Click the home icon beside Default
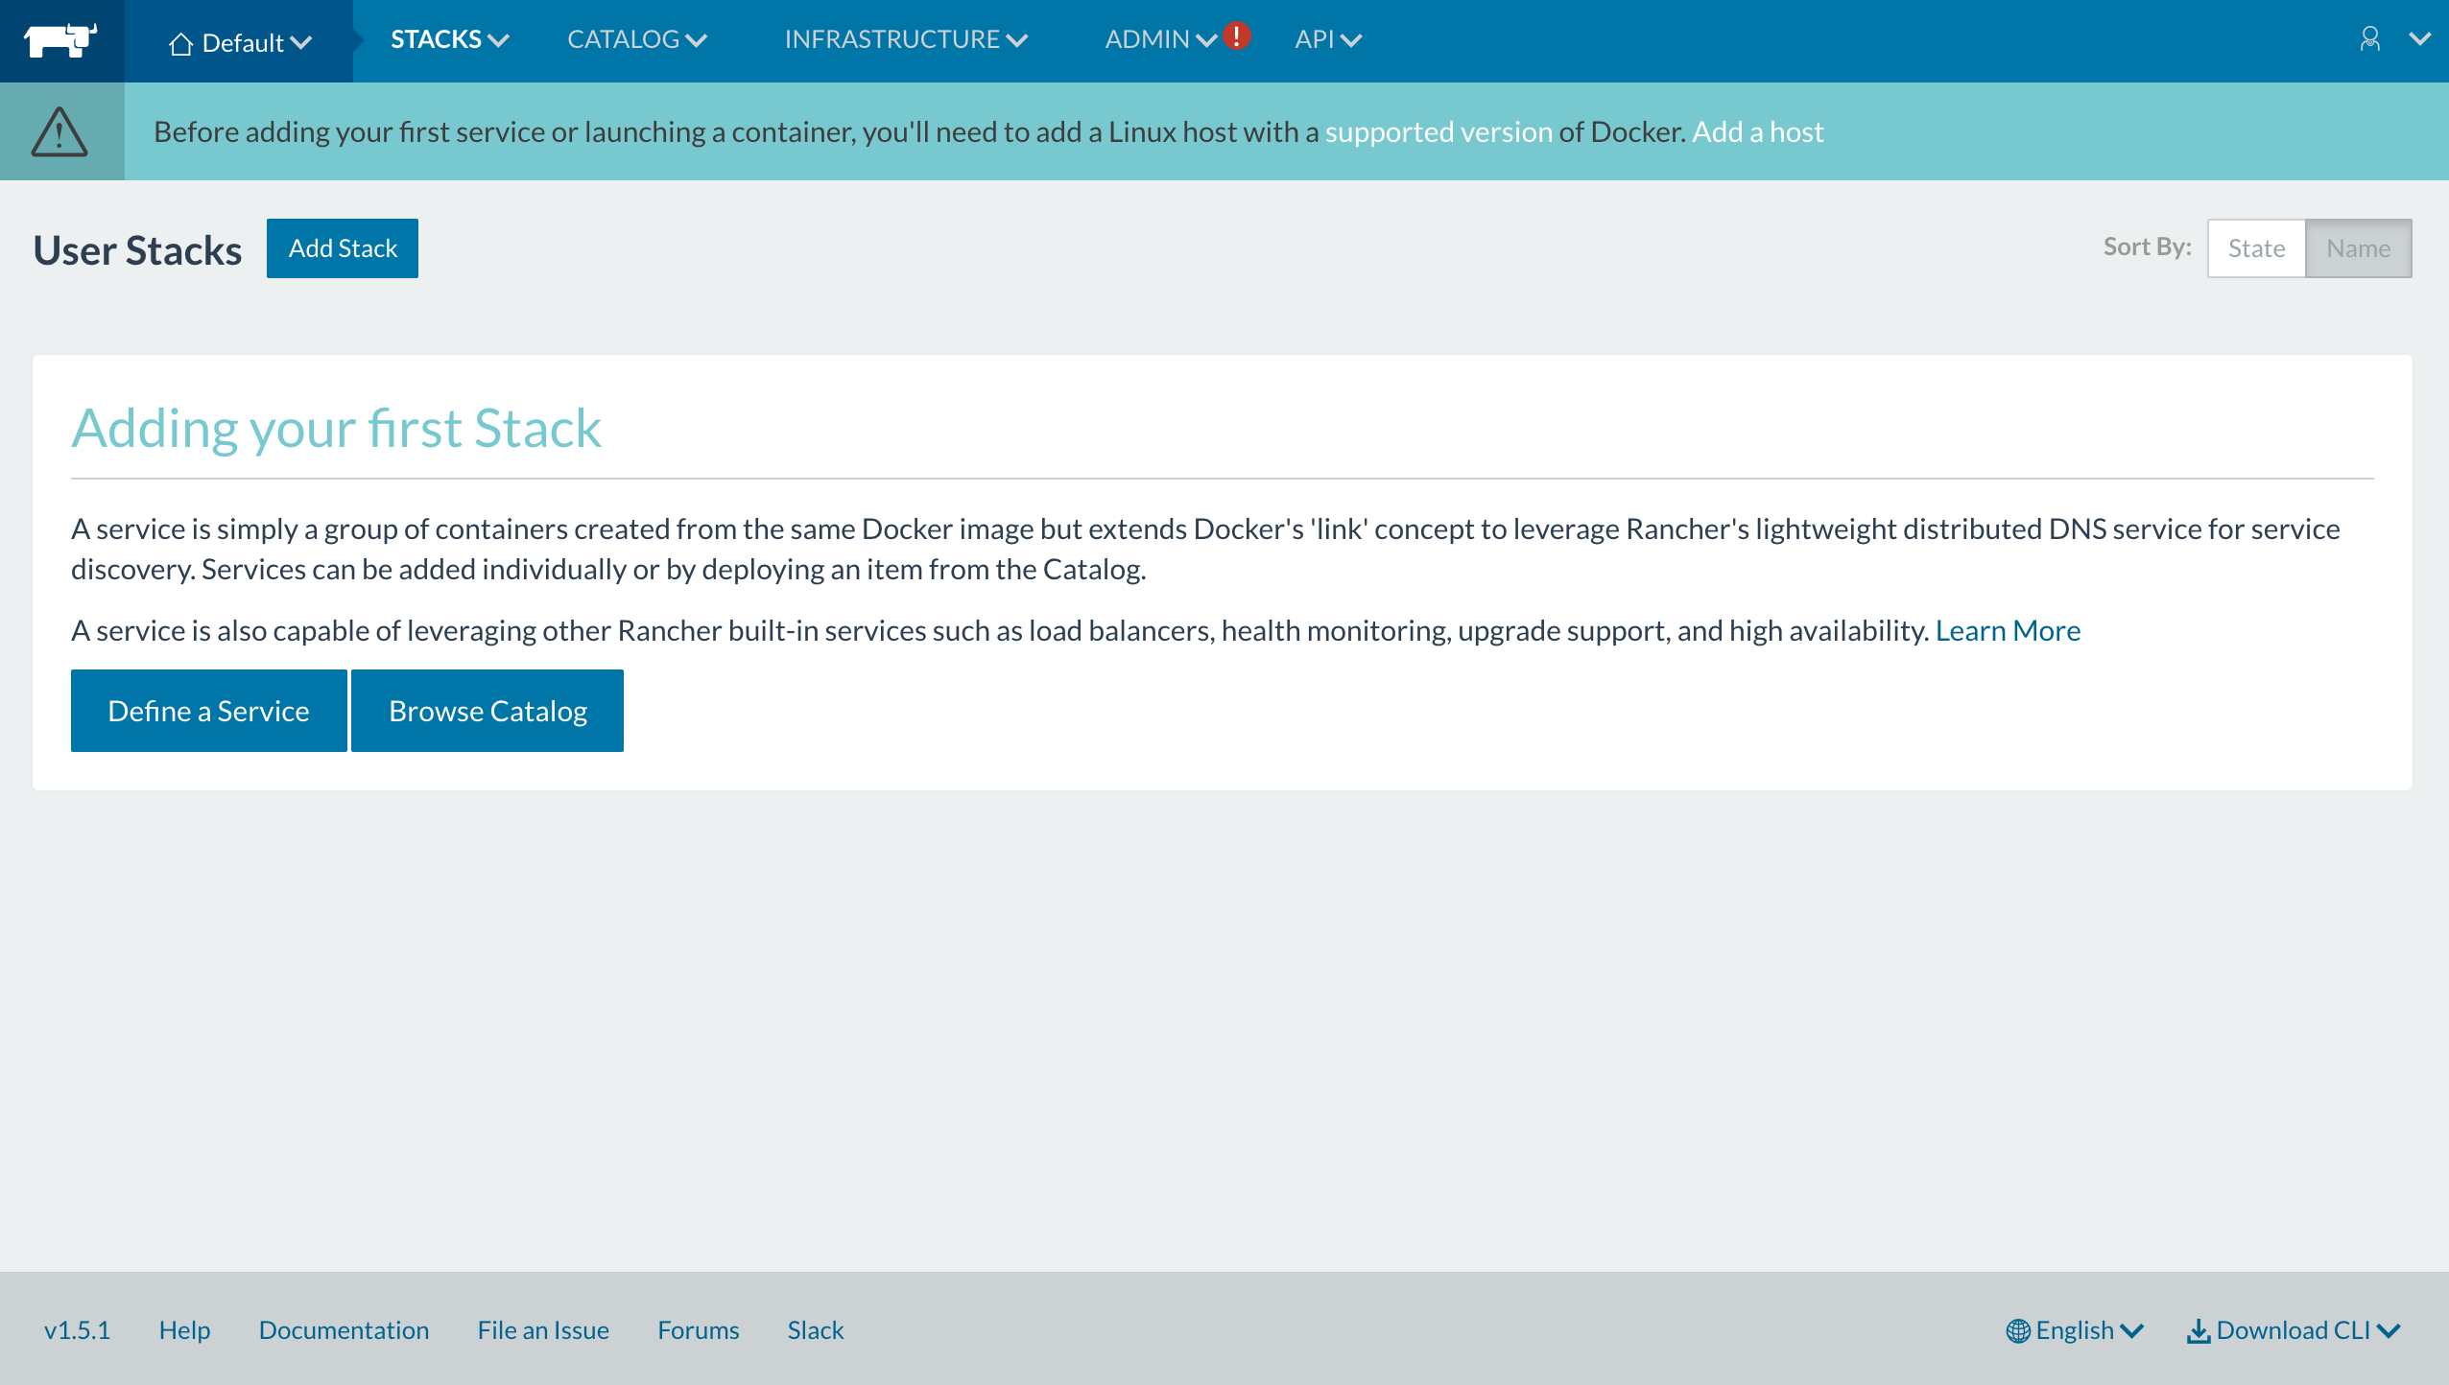2449x1385 pixels. pyautogui.click(x=180, y=44)
